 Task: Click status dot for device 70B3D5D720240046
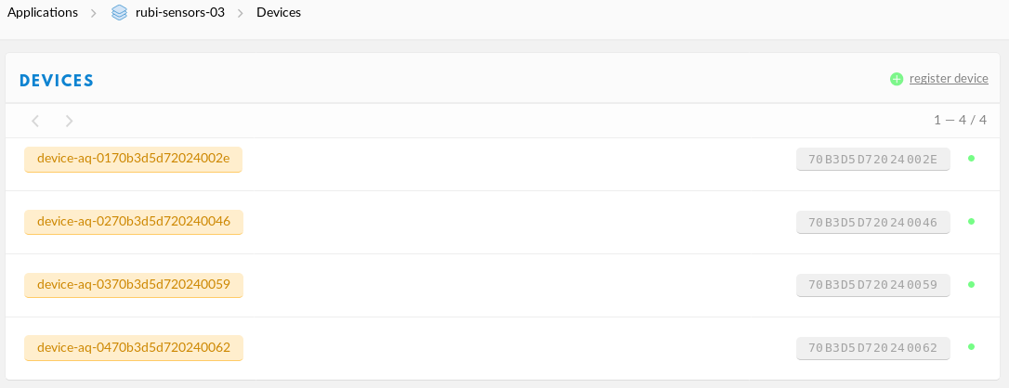971,221
